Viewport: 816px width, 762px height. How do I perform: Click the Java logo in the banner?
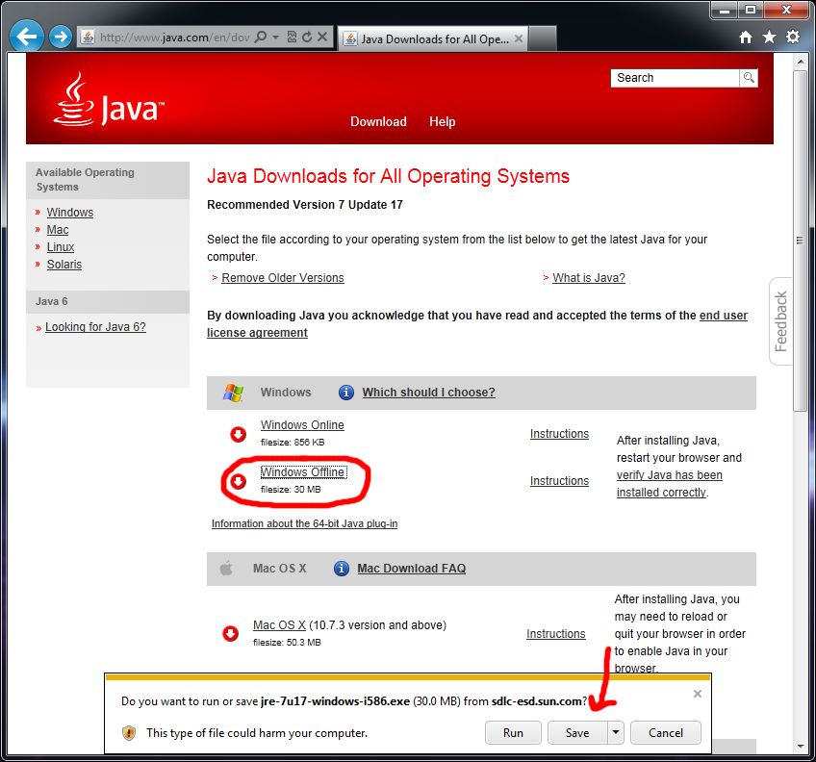(x=109, y=99)
